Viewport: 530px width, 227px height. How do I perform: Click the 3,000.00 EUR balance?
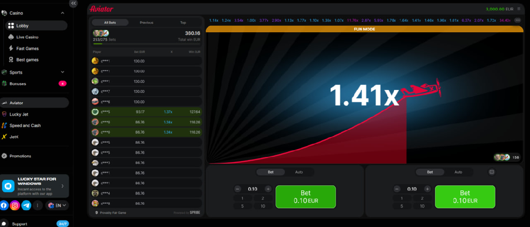point(500,9)
